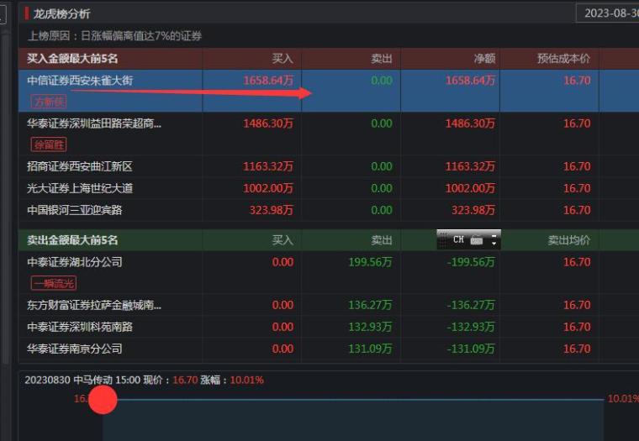Click 16.70 cost price in 中信证券西安朱雀大街 row
Screen dimensions: 639x441
click(577, 80)
